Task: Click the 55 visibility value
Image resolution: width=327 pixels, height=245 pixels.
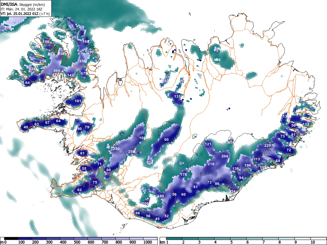Action: 84,169
